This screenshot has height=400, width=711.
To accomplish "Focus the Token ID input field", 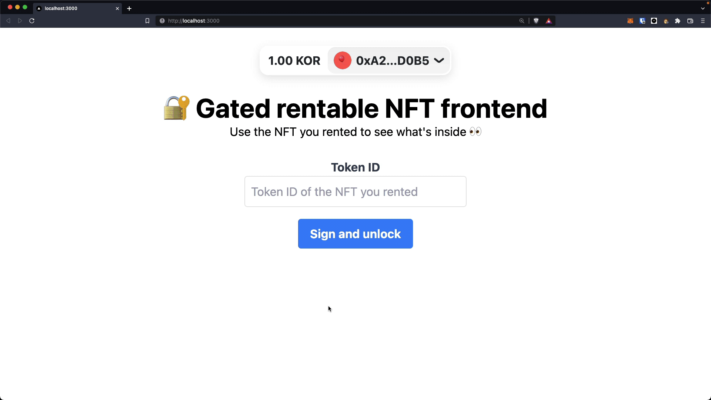I will click(355, 191).
